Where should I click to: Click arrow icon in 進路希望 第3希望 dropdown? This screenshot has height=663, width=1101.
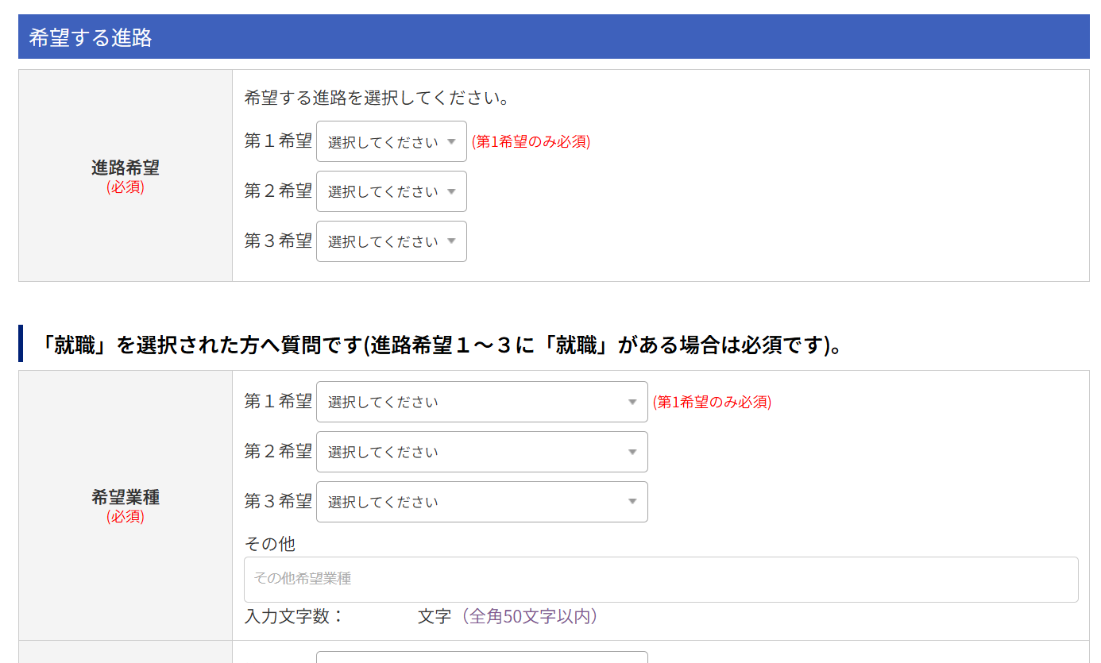tap(451, 241)
